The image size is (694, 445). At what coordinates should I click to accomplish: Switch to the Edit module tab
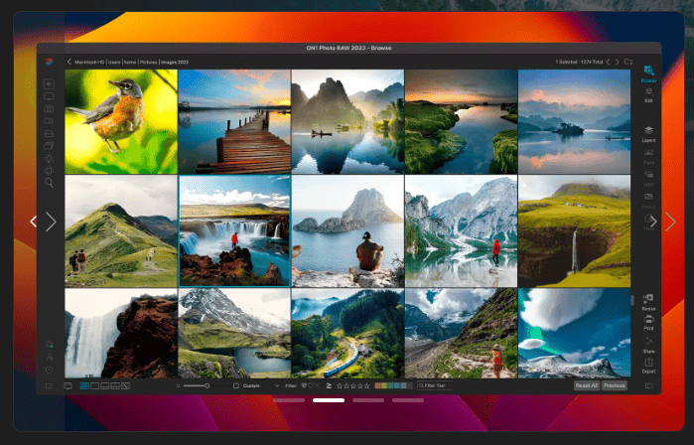coord(648,95)
